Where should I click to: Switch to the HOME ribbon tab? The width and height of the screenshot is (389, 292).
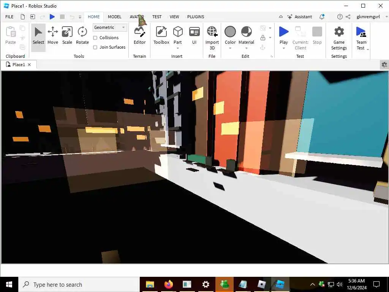pos(93,17)
